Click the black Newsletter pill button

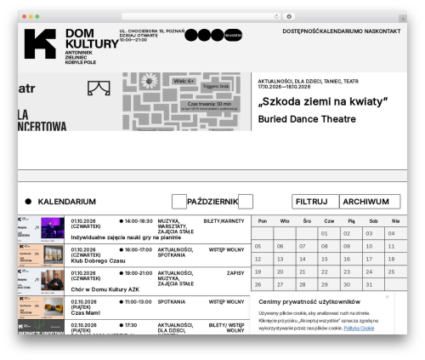233,35
